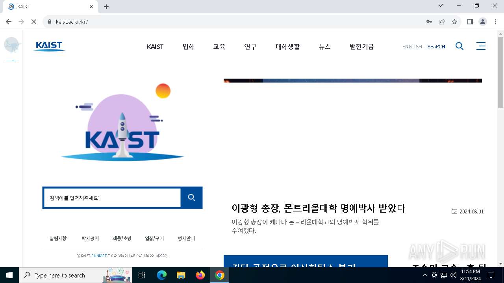Viewport: 504px width, 283px height.
Task: Open the tab search dropdown arrow
Action: (441, 6)
